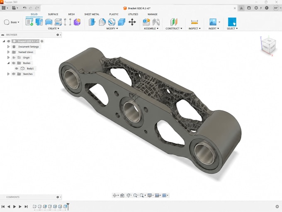This screenshot has width=282, height=212.
Task: Expand the Sketches folder
Action: [x=8, y=74]
